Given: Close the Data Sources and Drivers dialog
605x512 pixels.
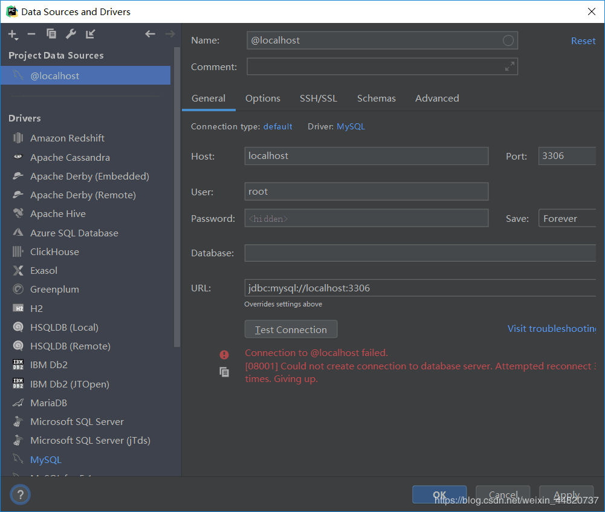Looking at the screenshot, I should (592, 11).
